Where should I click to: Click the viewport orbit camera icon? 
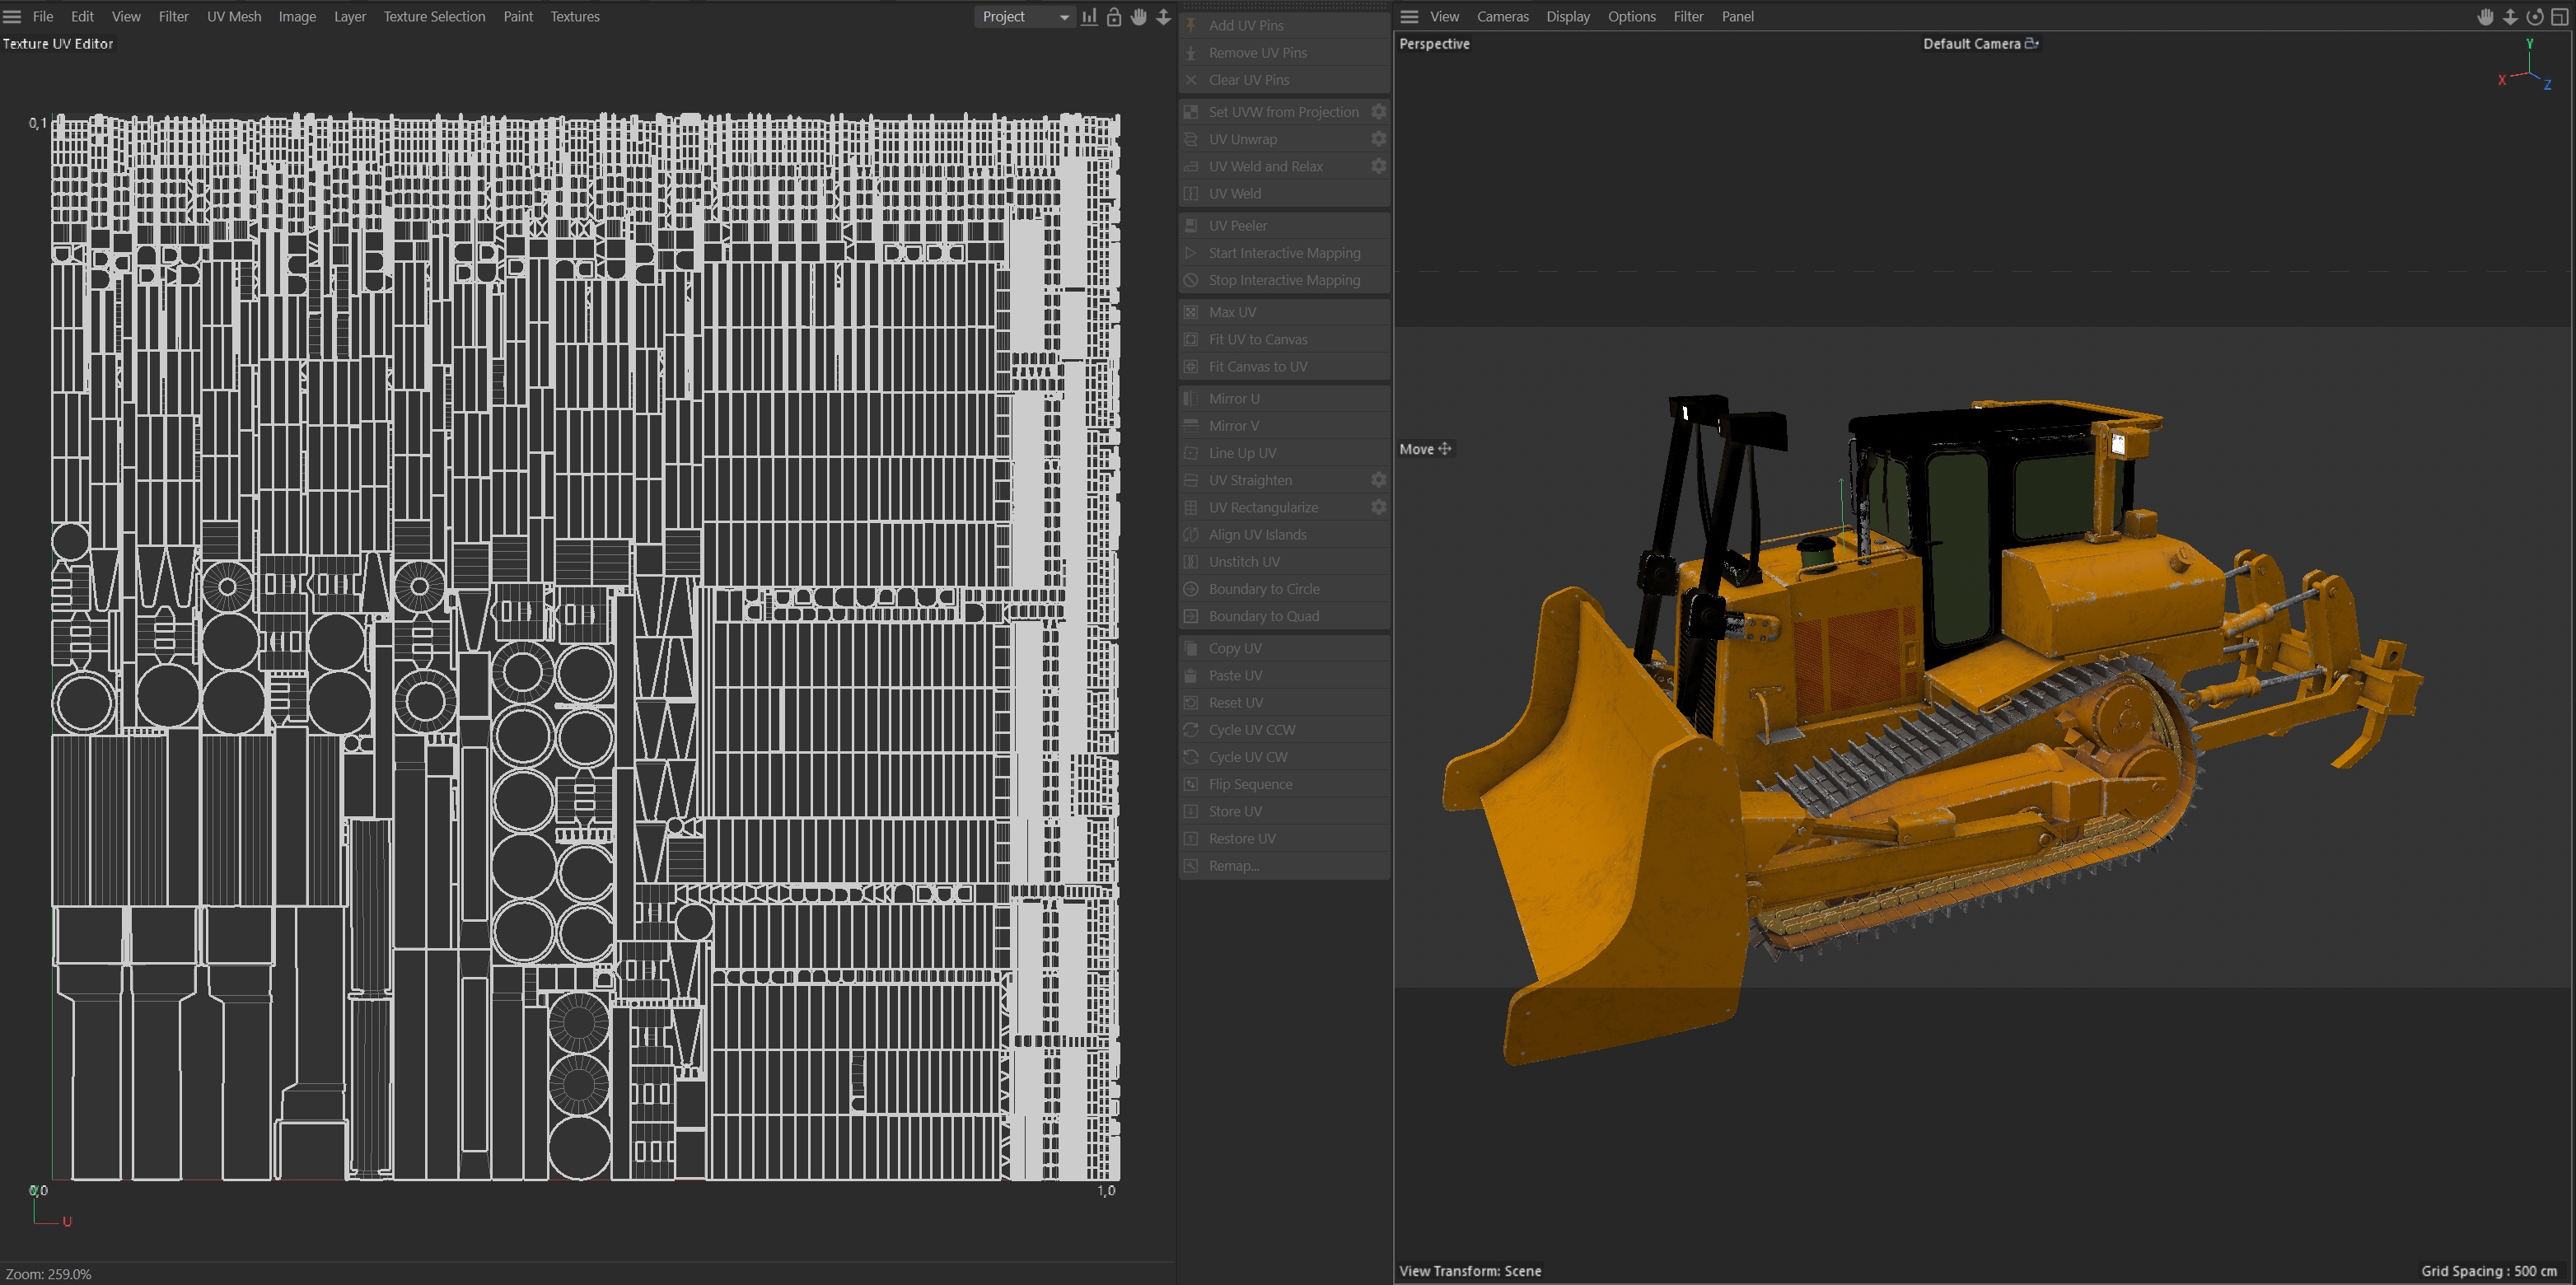(2534, 17)
